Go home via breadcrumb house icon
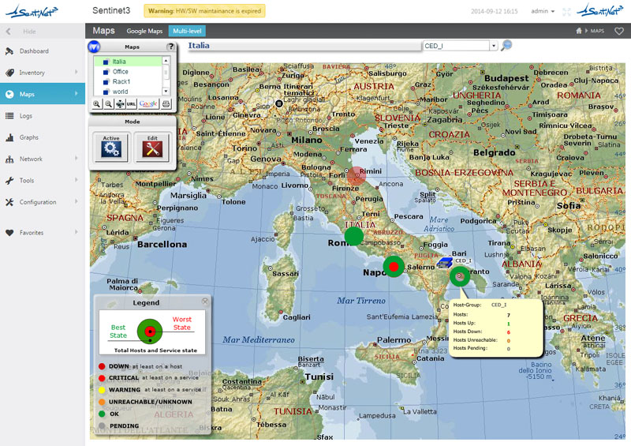Image resolution: width=631 pixels, height=446 pixels. coord(579,31)
